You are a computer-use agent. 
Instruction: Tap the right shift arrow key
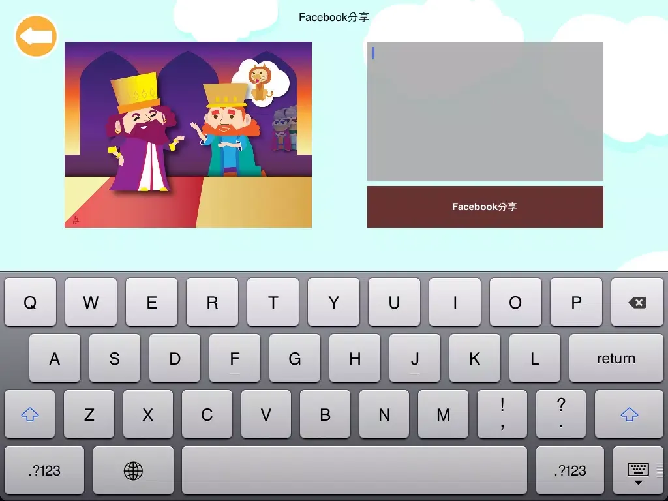click(629, 414)
